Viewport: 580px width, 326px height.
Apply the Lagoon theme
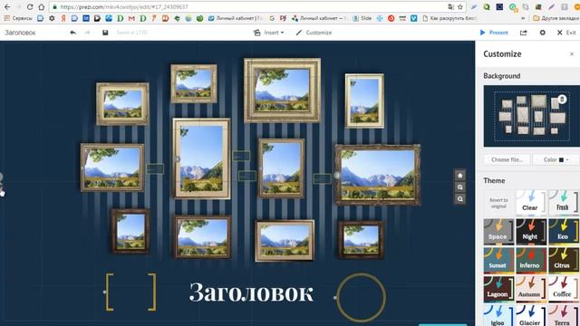[x=498, y=290]
